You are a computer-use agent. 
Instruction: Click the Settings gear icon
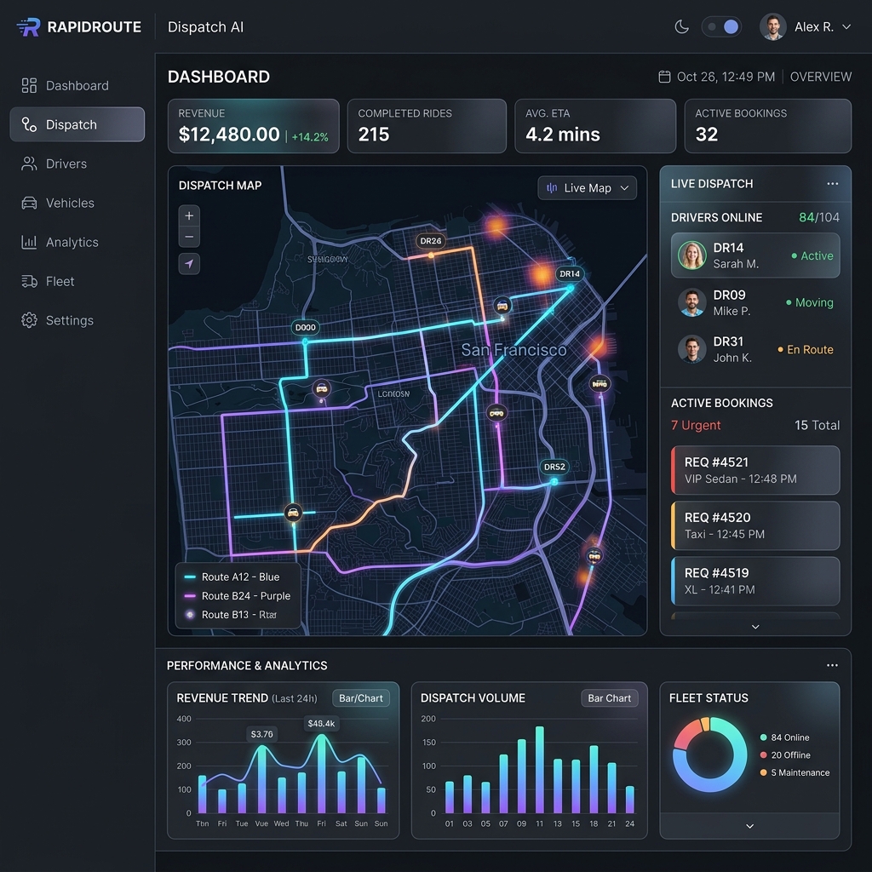pyautogui.click(x=29, y=320)
